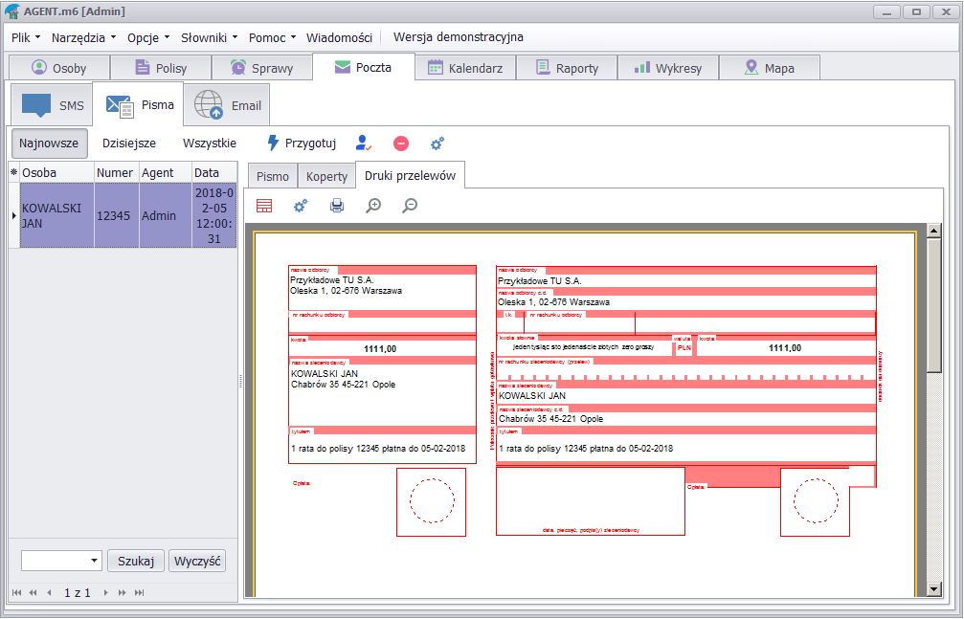Sort by Agent column header
This screenshot has width=964, height=619.
pyautogui.click(x=166, y=173)
